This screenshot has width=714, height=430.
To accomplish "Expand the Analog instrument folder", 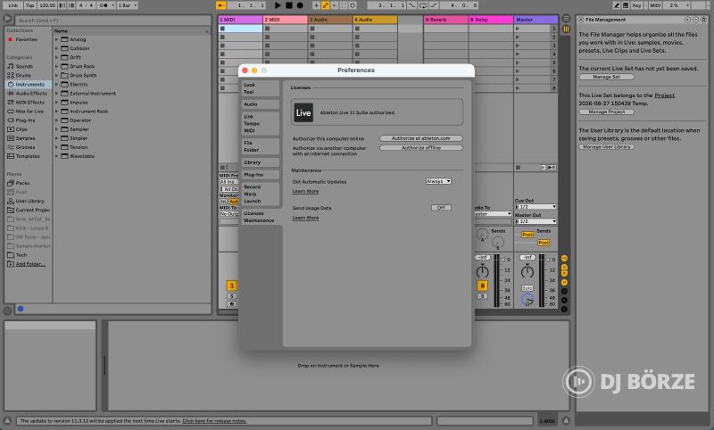I will tap(57, 39).
